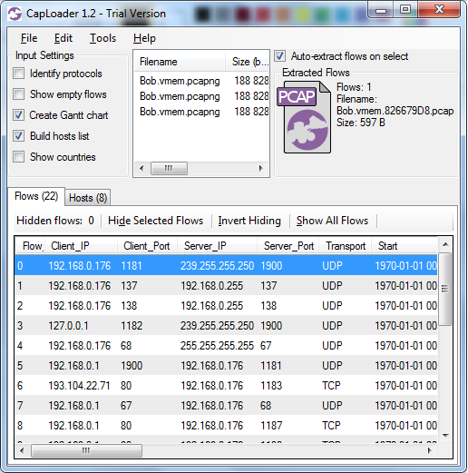This screenshot has height=473, width=468.
Task: Select flow row 0 with port 1181
Action: point(226,265)
